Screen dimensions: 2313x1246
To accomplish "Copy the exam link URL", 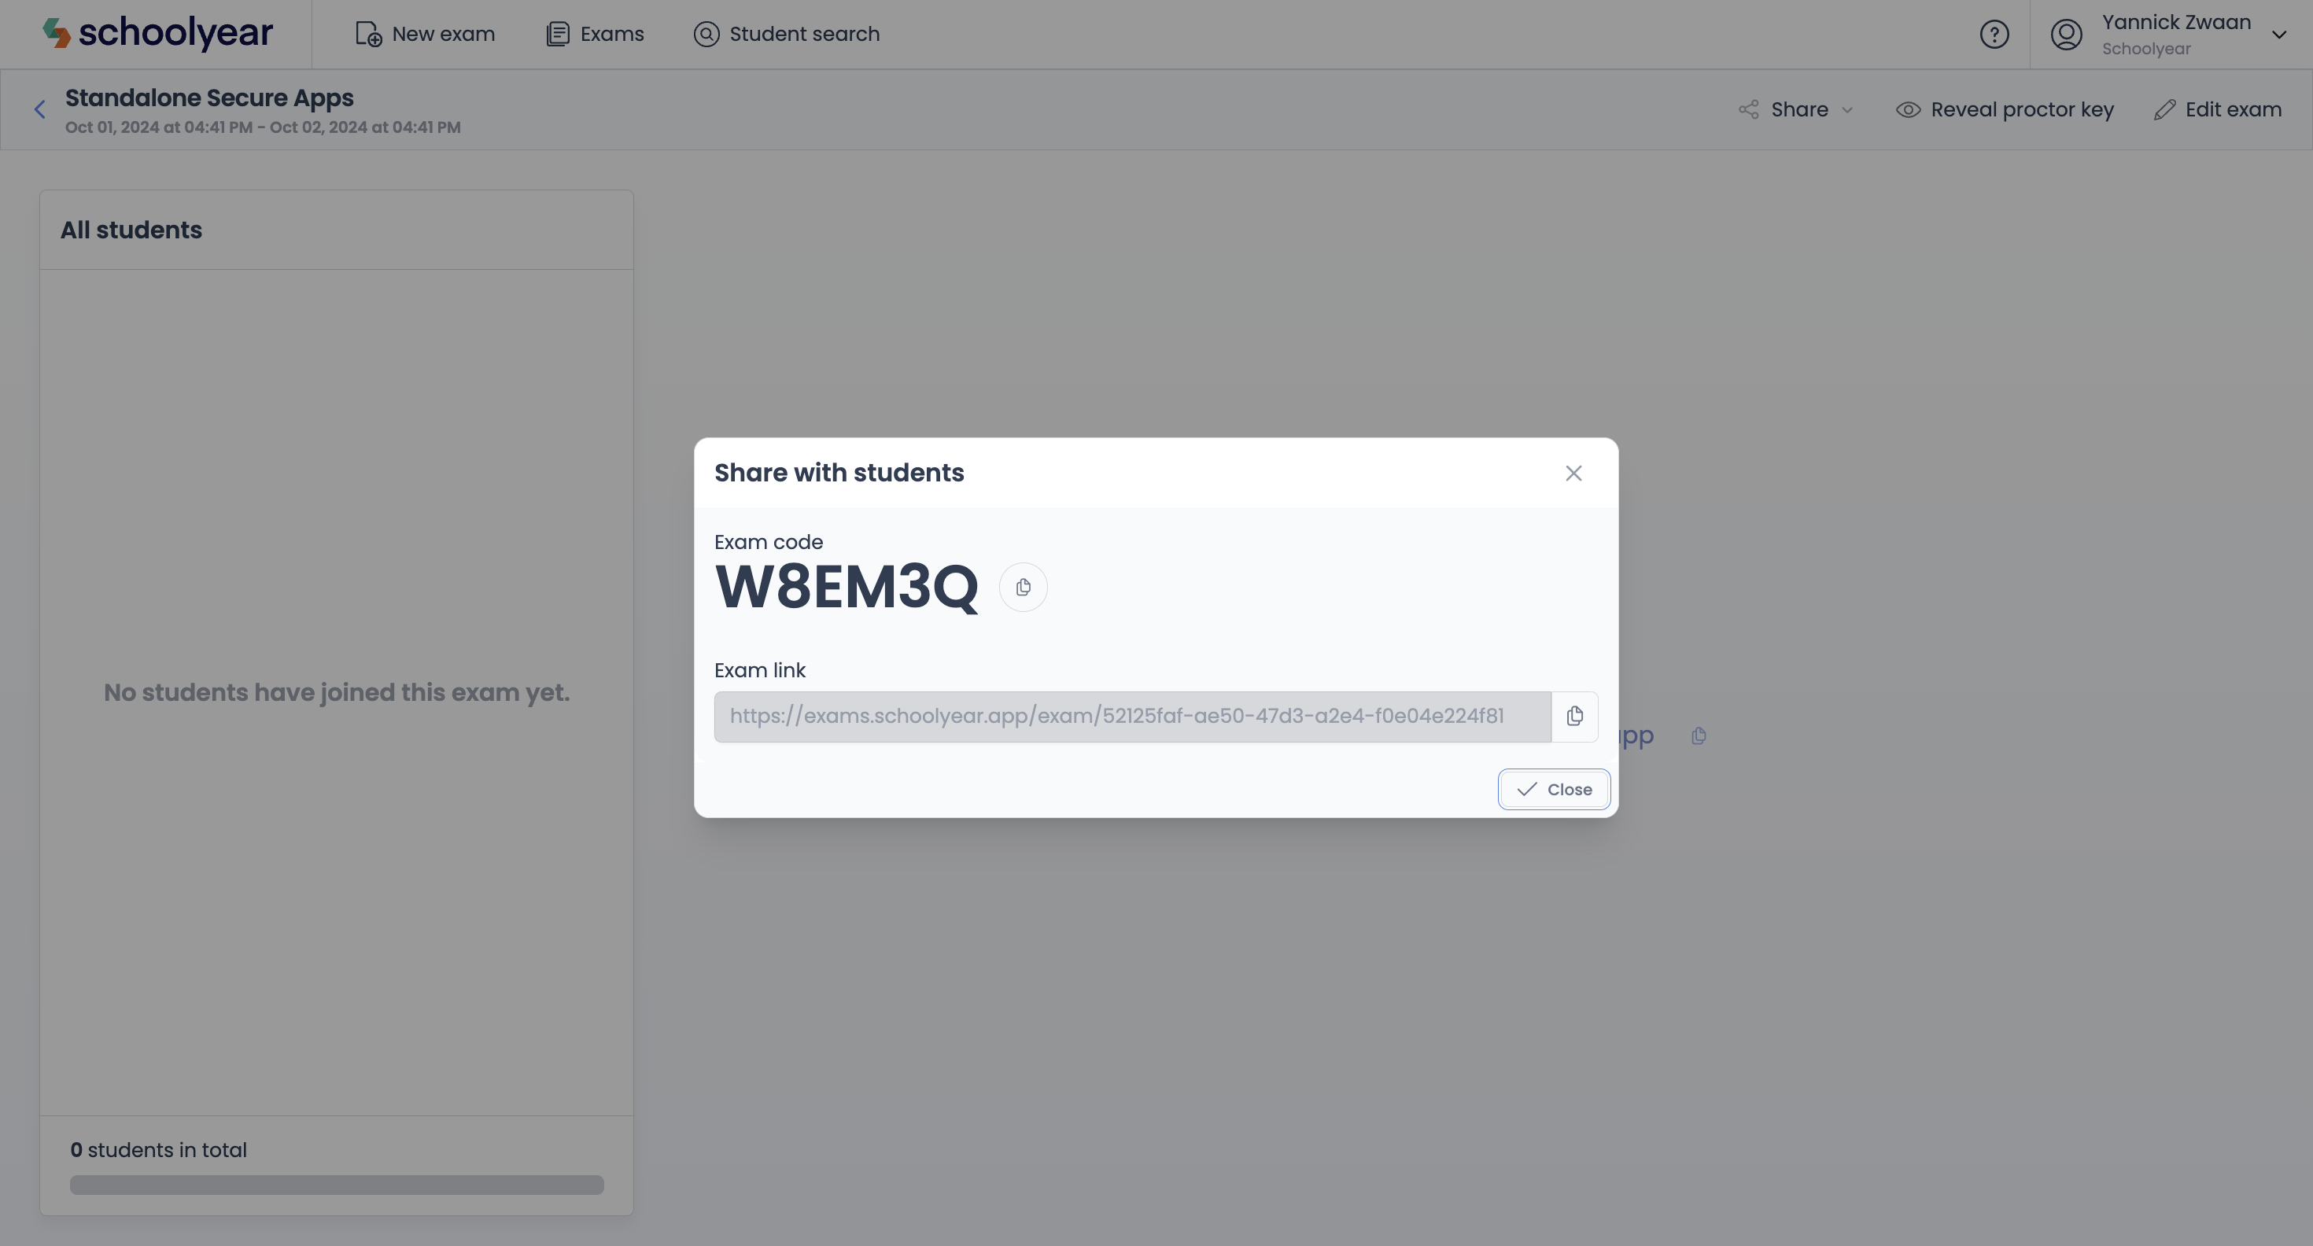I will point(1574,717).
